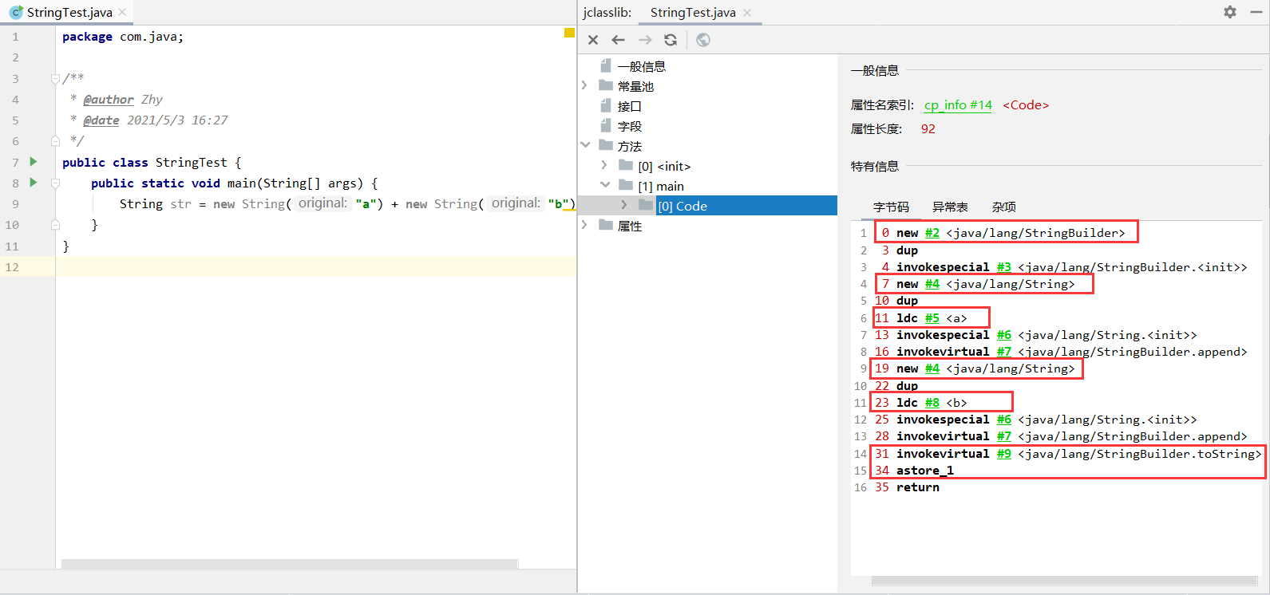
Task: Follow #3 link for StringBuilder.<init>
Action: pos(1004,267)
